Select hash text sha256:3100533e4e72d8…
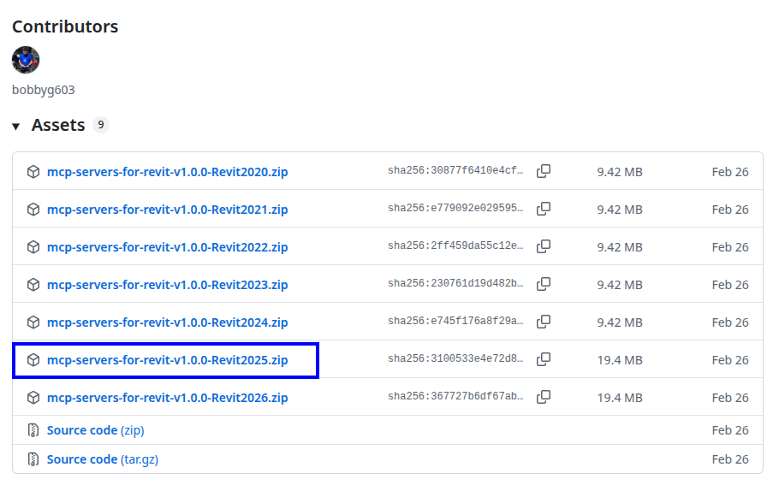This screenshot has width=773, height=485. coord(455,358)
